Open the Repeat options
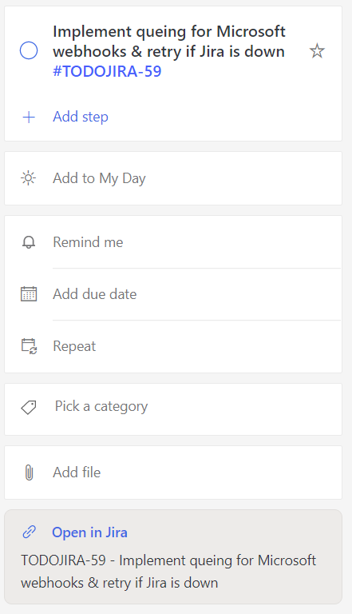 coord(173,346)
